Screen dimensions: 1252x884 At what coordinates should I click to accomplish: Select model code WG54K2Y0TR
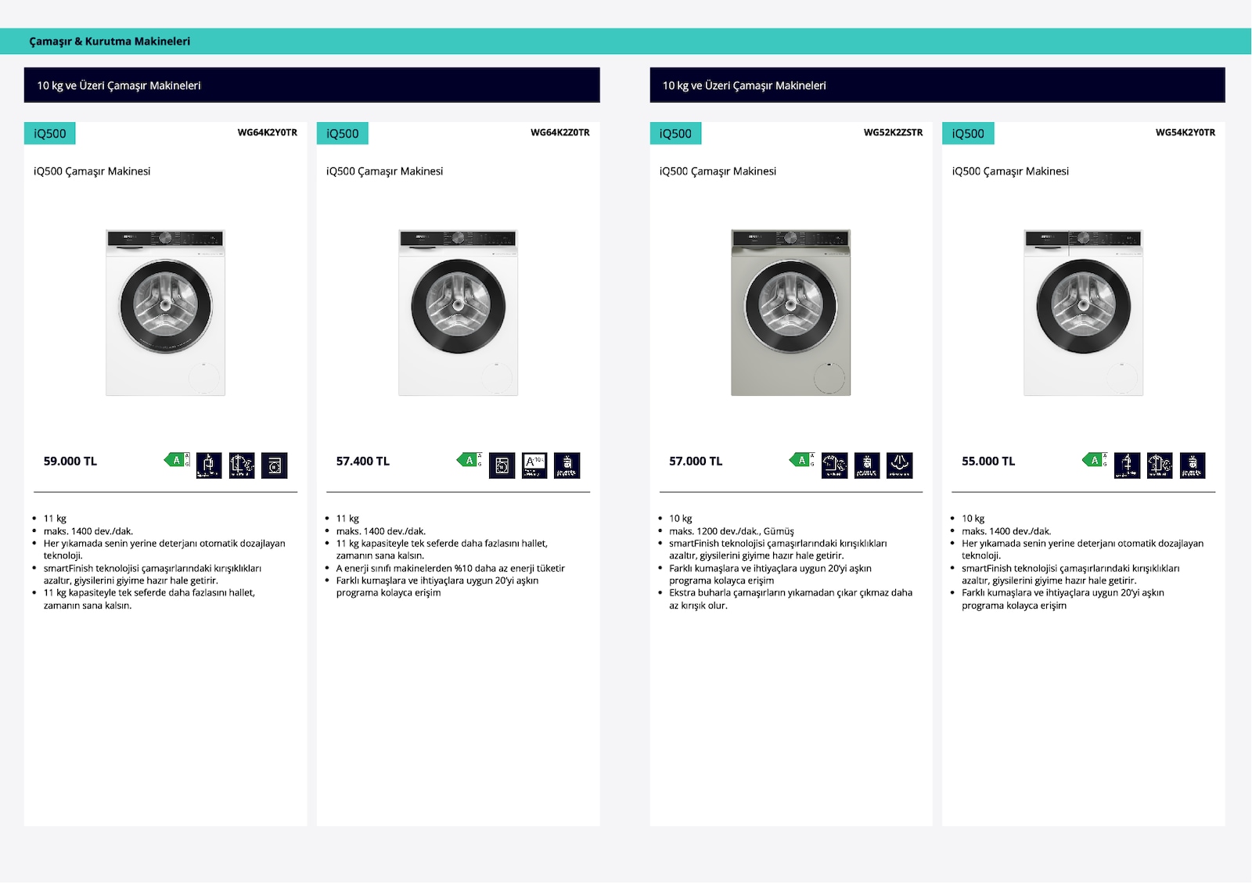[x=1185, y=133]
